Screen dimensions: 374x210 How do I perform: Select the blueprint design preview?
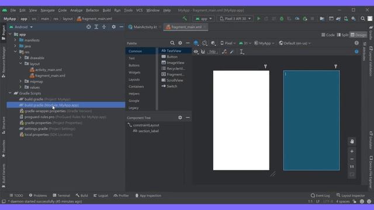(x=311, y=121)
